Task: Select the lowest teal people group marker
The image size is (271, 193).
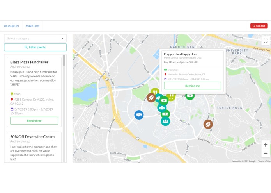Action: pyautogui.click(x=165, y=121)
